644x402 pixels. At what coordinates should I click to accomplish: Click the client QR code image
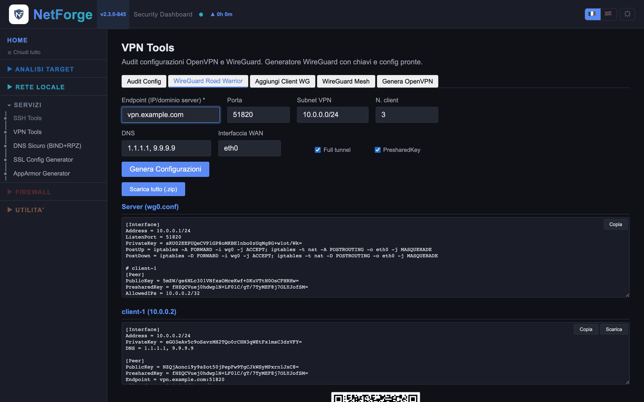(x=376, y=397)
